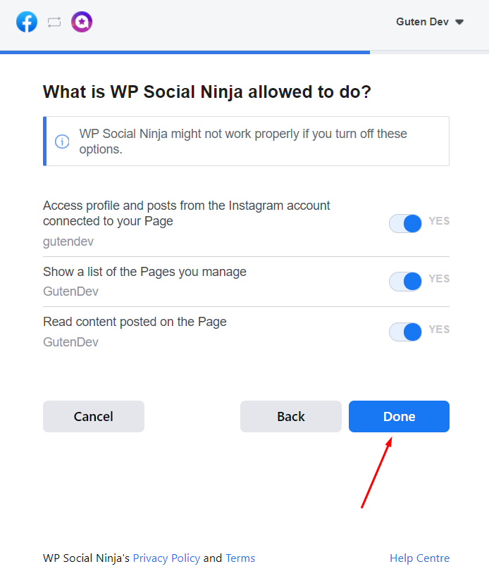This screenshot has height=583, width=489.
Task: Click the info circle icon in notice box
Action: point(62,142)
